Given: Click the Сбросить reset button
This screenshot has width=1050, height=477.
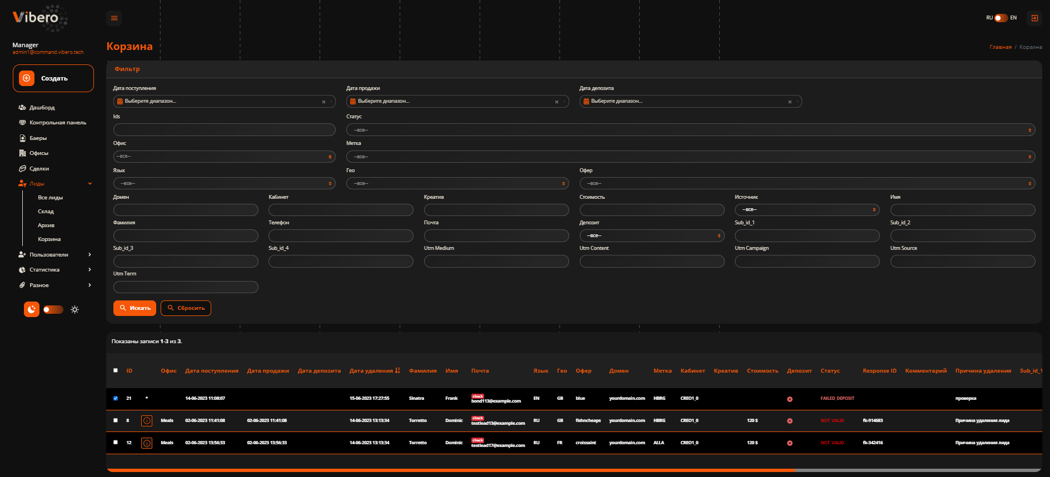Looking at the screenshot, I should point(186,308).
